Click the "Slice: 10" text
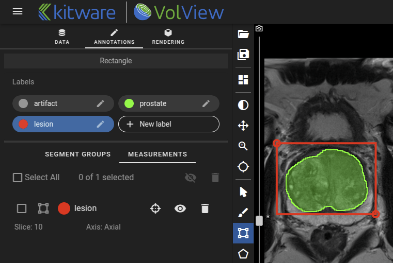This screenshot has height=263, width=393. [x=28, y=227]
